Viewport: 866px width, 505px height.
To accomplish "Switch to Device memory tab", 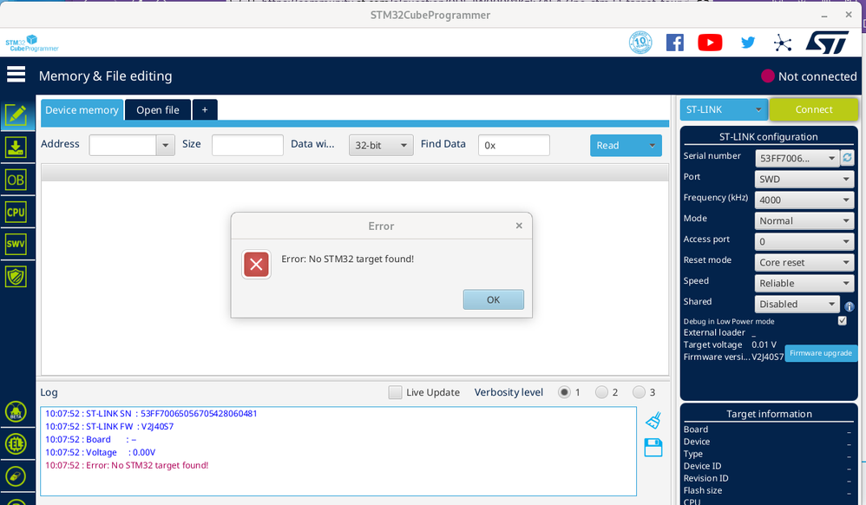I will click(82, 110).
